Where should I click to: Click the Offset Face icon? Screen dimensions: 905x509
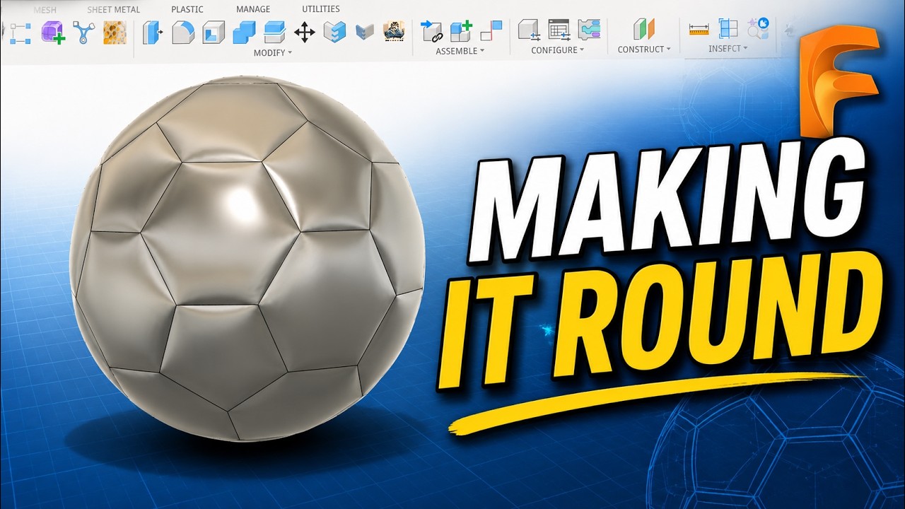(274, 32)
